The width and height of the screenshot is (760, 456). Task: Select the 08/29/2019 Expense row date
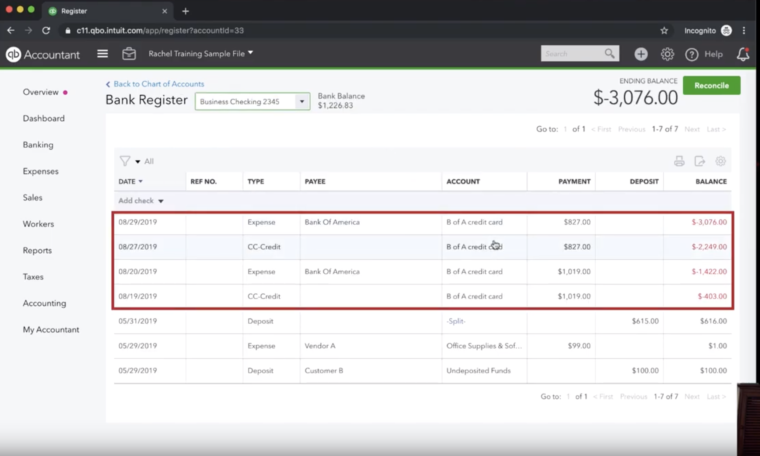click(138, 222)
